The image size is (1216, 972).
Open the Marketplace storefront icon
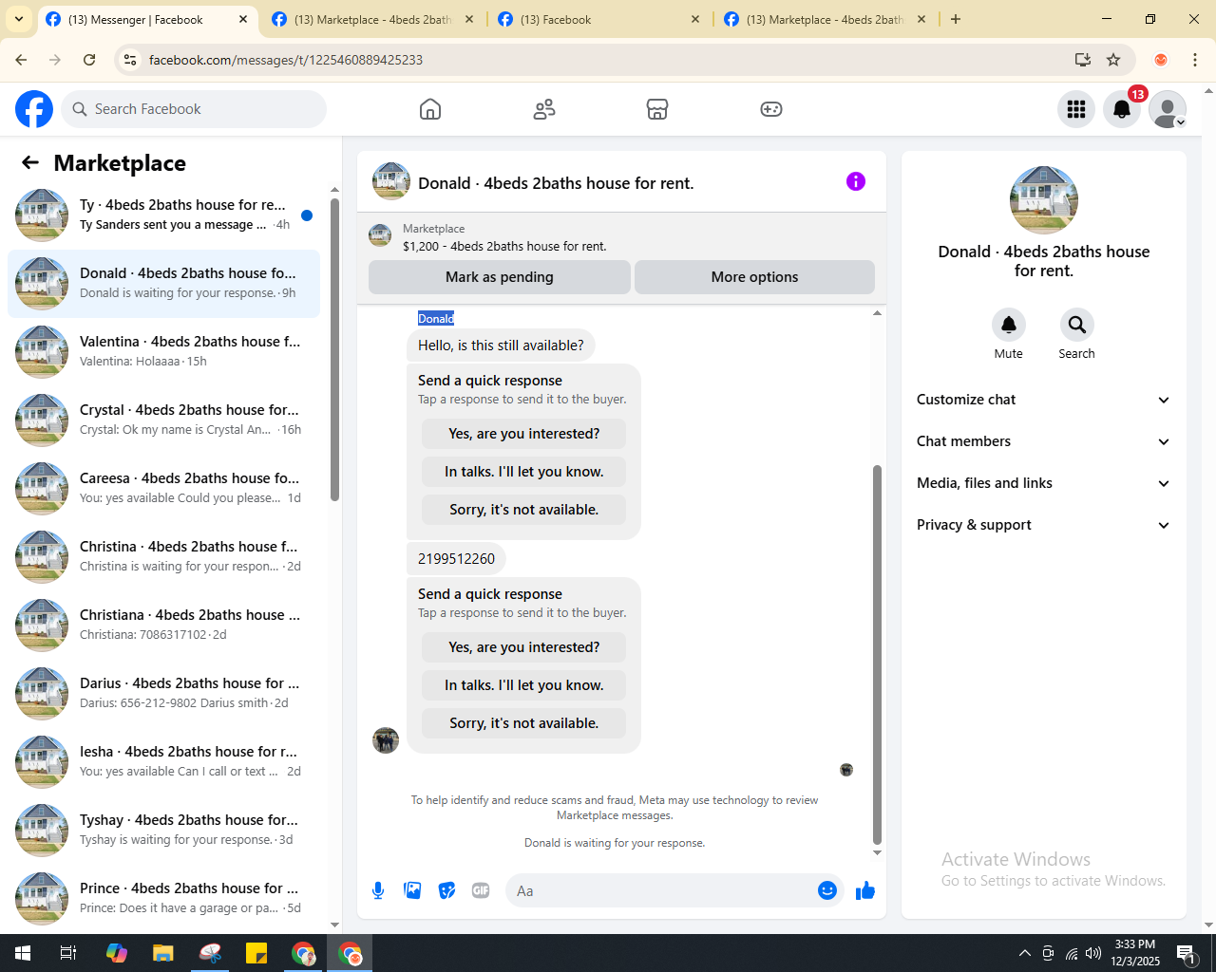point(657,109)
